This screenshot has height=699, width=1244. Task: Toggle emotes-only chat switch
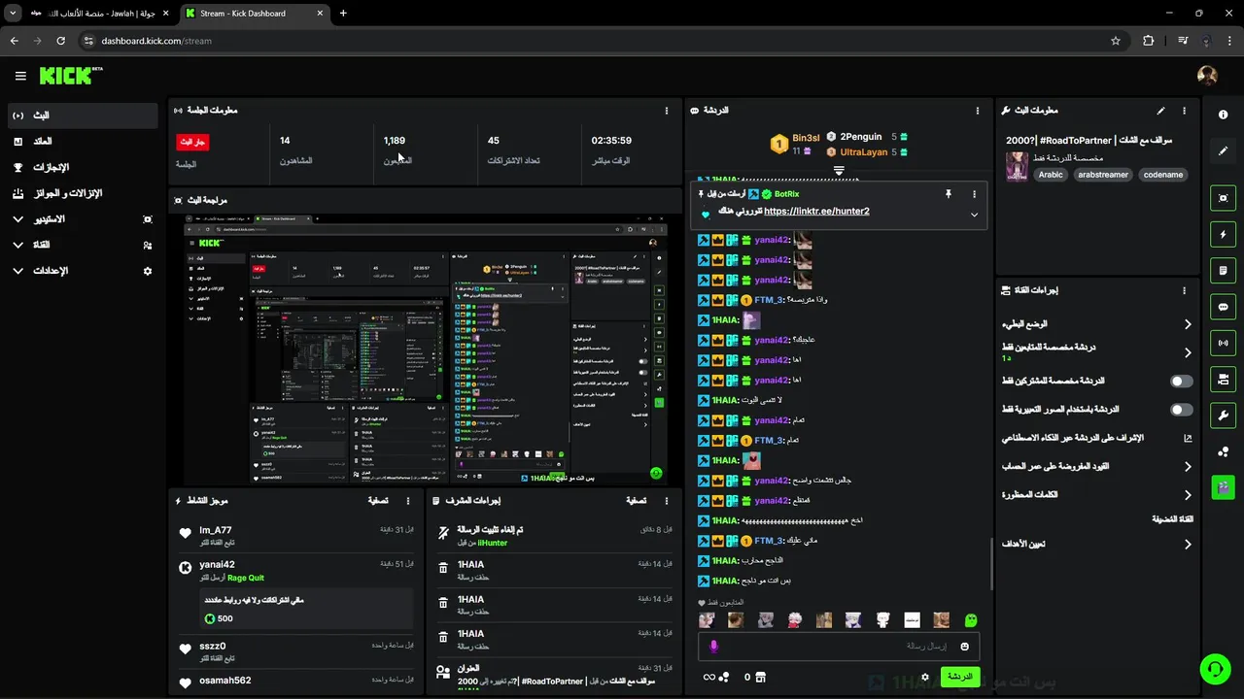click(1181, 410)
